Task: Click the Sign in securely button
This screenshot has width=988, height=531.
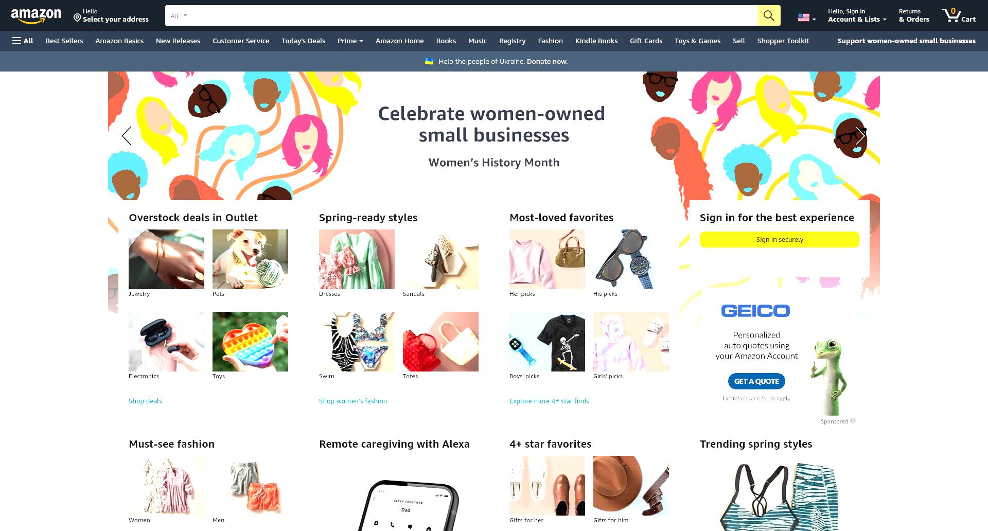Action: 779,239
